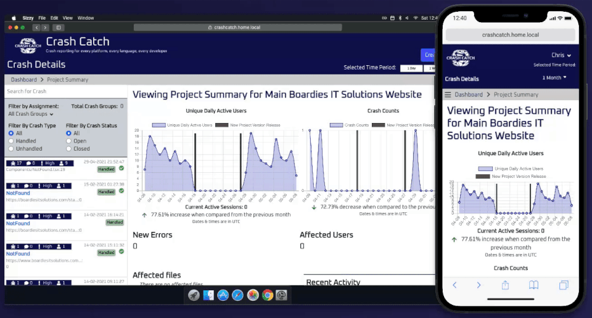592x318 pixels.
Task: Select Open crash status filter
Action: (x=68, y=141)
